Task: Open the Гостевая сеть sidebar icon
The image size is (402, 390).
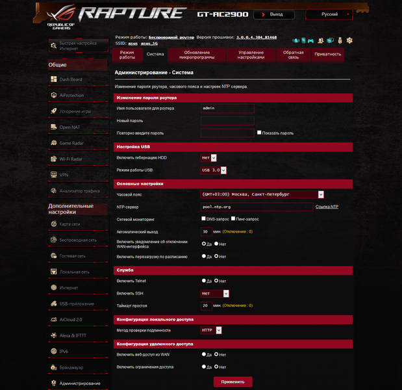Action: pyautogui.click(x=54, y=256)
